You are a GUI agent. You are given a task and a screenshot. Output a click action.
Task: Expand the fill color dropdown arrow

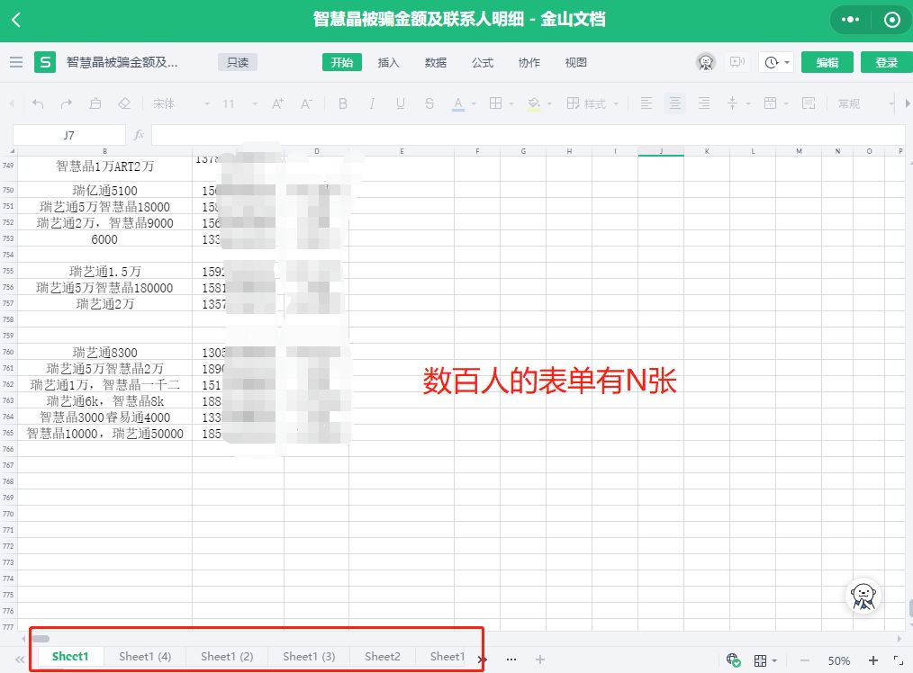pyautogui.click(x=549, y=104)
